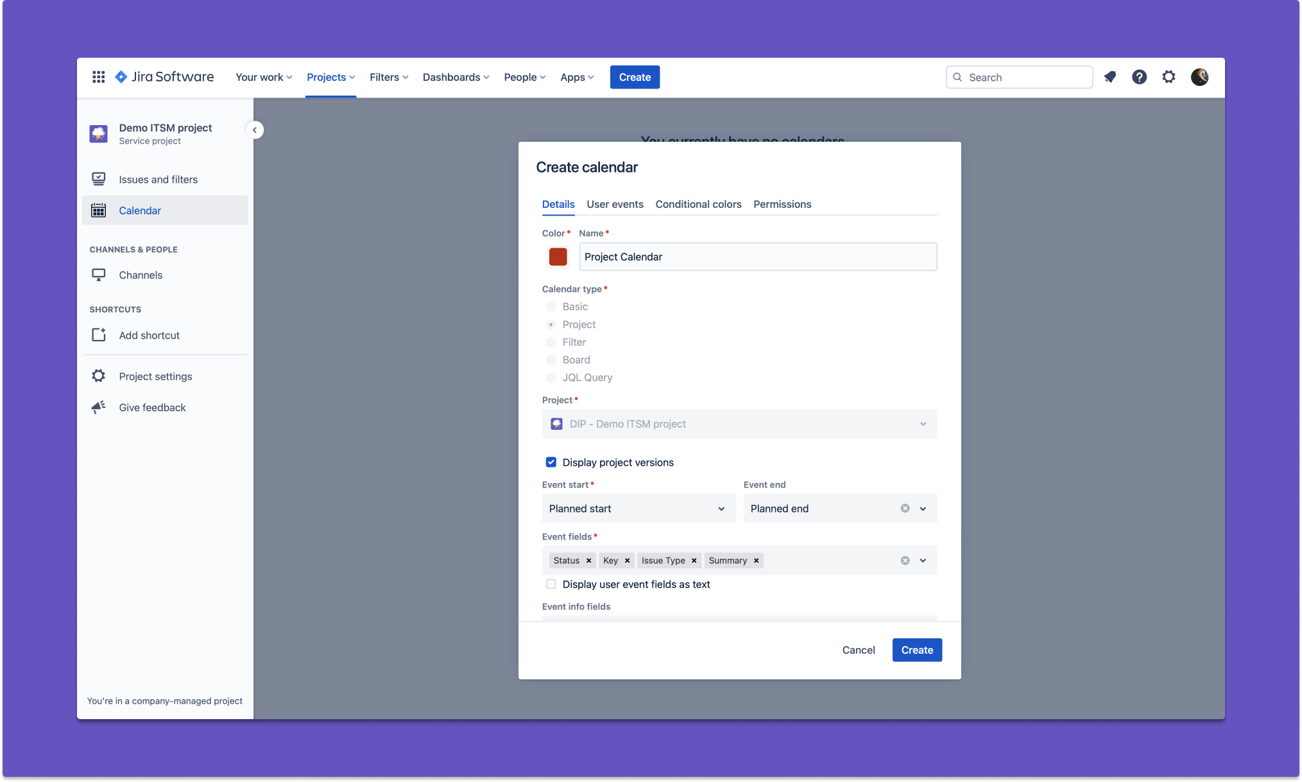Click the user avatar profile picture
This screenshot has height=782, width=1302.
(1199, 77)
